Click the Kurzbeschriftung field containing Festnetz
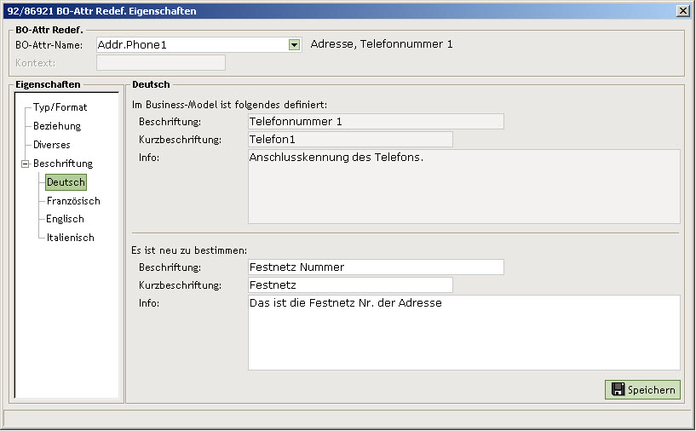 [350, 285]
